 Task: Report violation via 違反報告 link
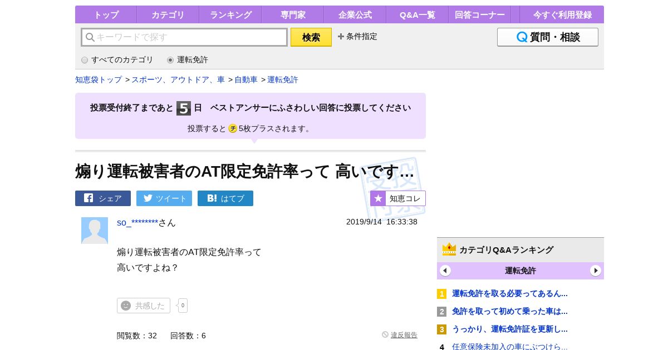tap(404, 335)
